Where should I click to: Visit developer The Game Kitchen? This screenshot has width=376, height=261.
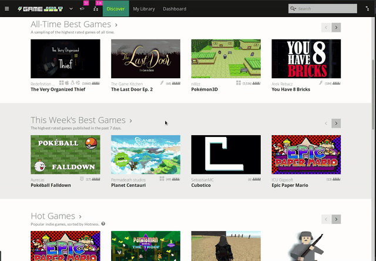pyautogui.click(x=127, y=84)
